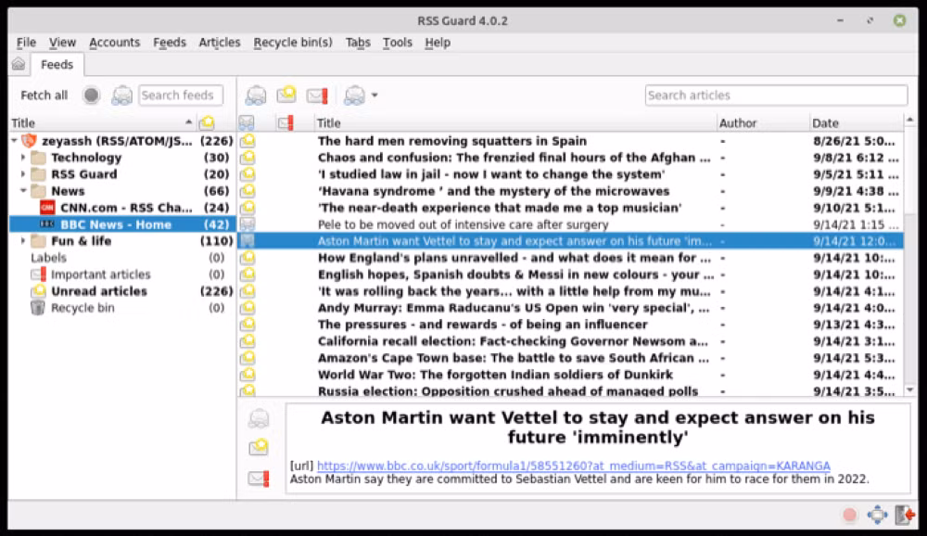
Task: Switch importance of previewed article in preview pane
Action: point(259,478)
